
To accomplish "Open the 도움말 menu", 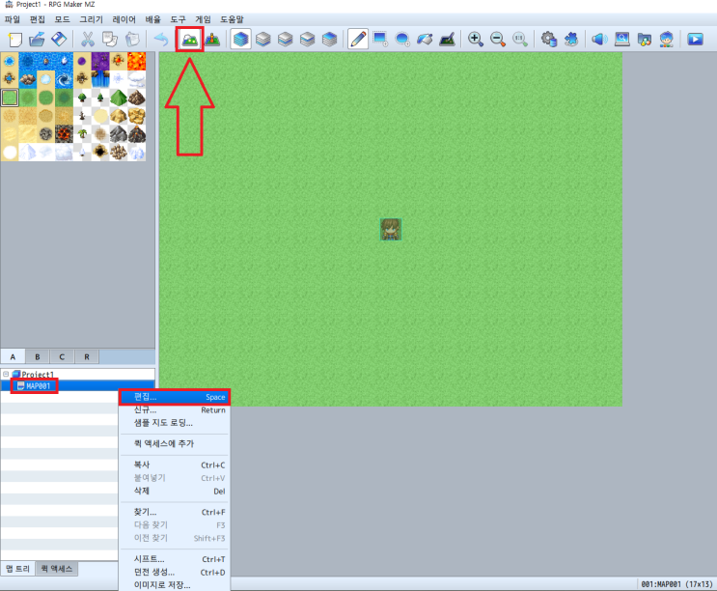I will [x=232, y=19].
